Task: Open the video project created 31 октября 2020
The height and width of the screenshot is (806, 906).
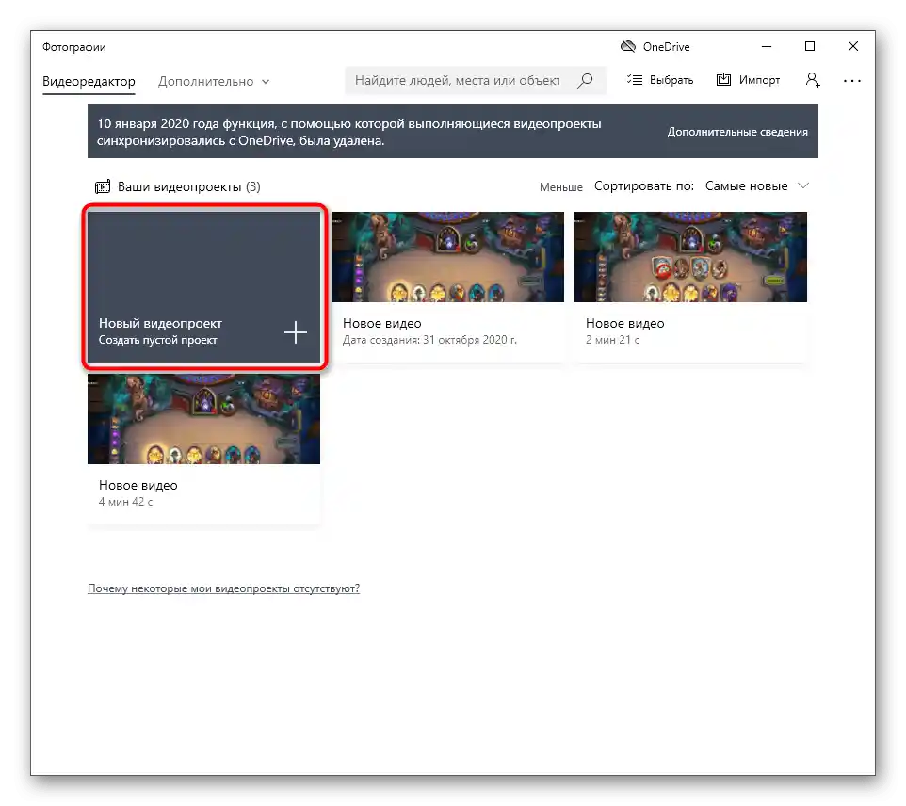Action: [x=447, y=286]
